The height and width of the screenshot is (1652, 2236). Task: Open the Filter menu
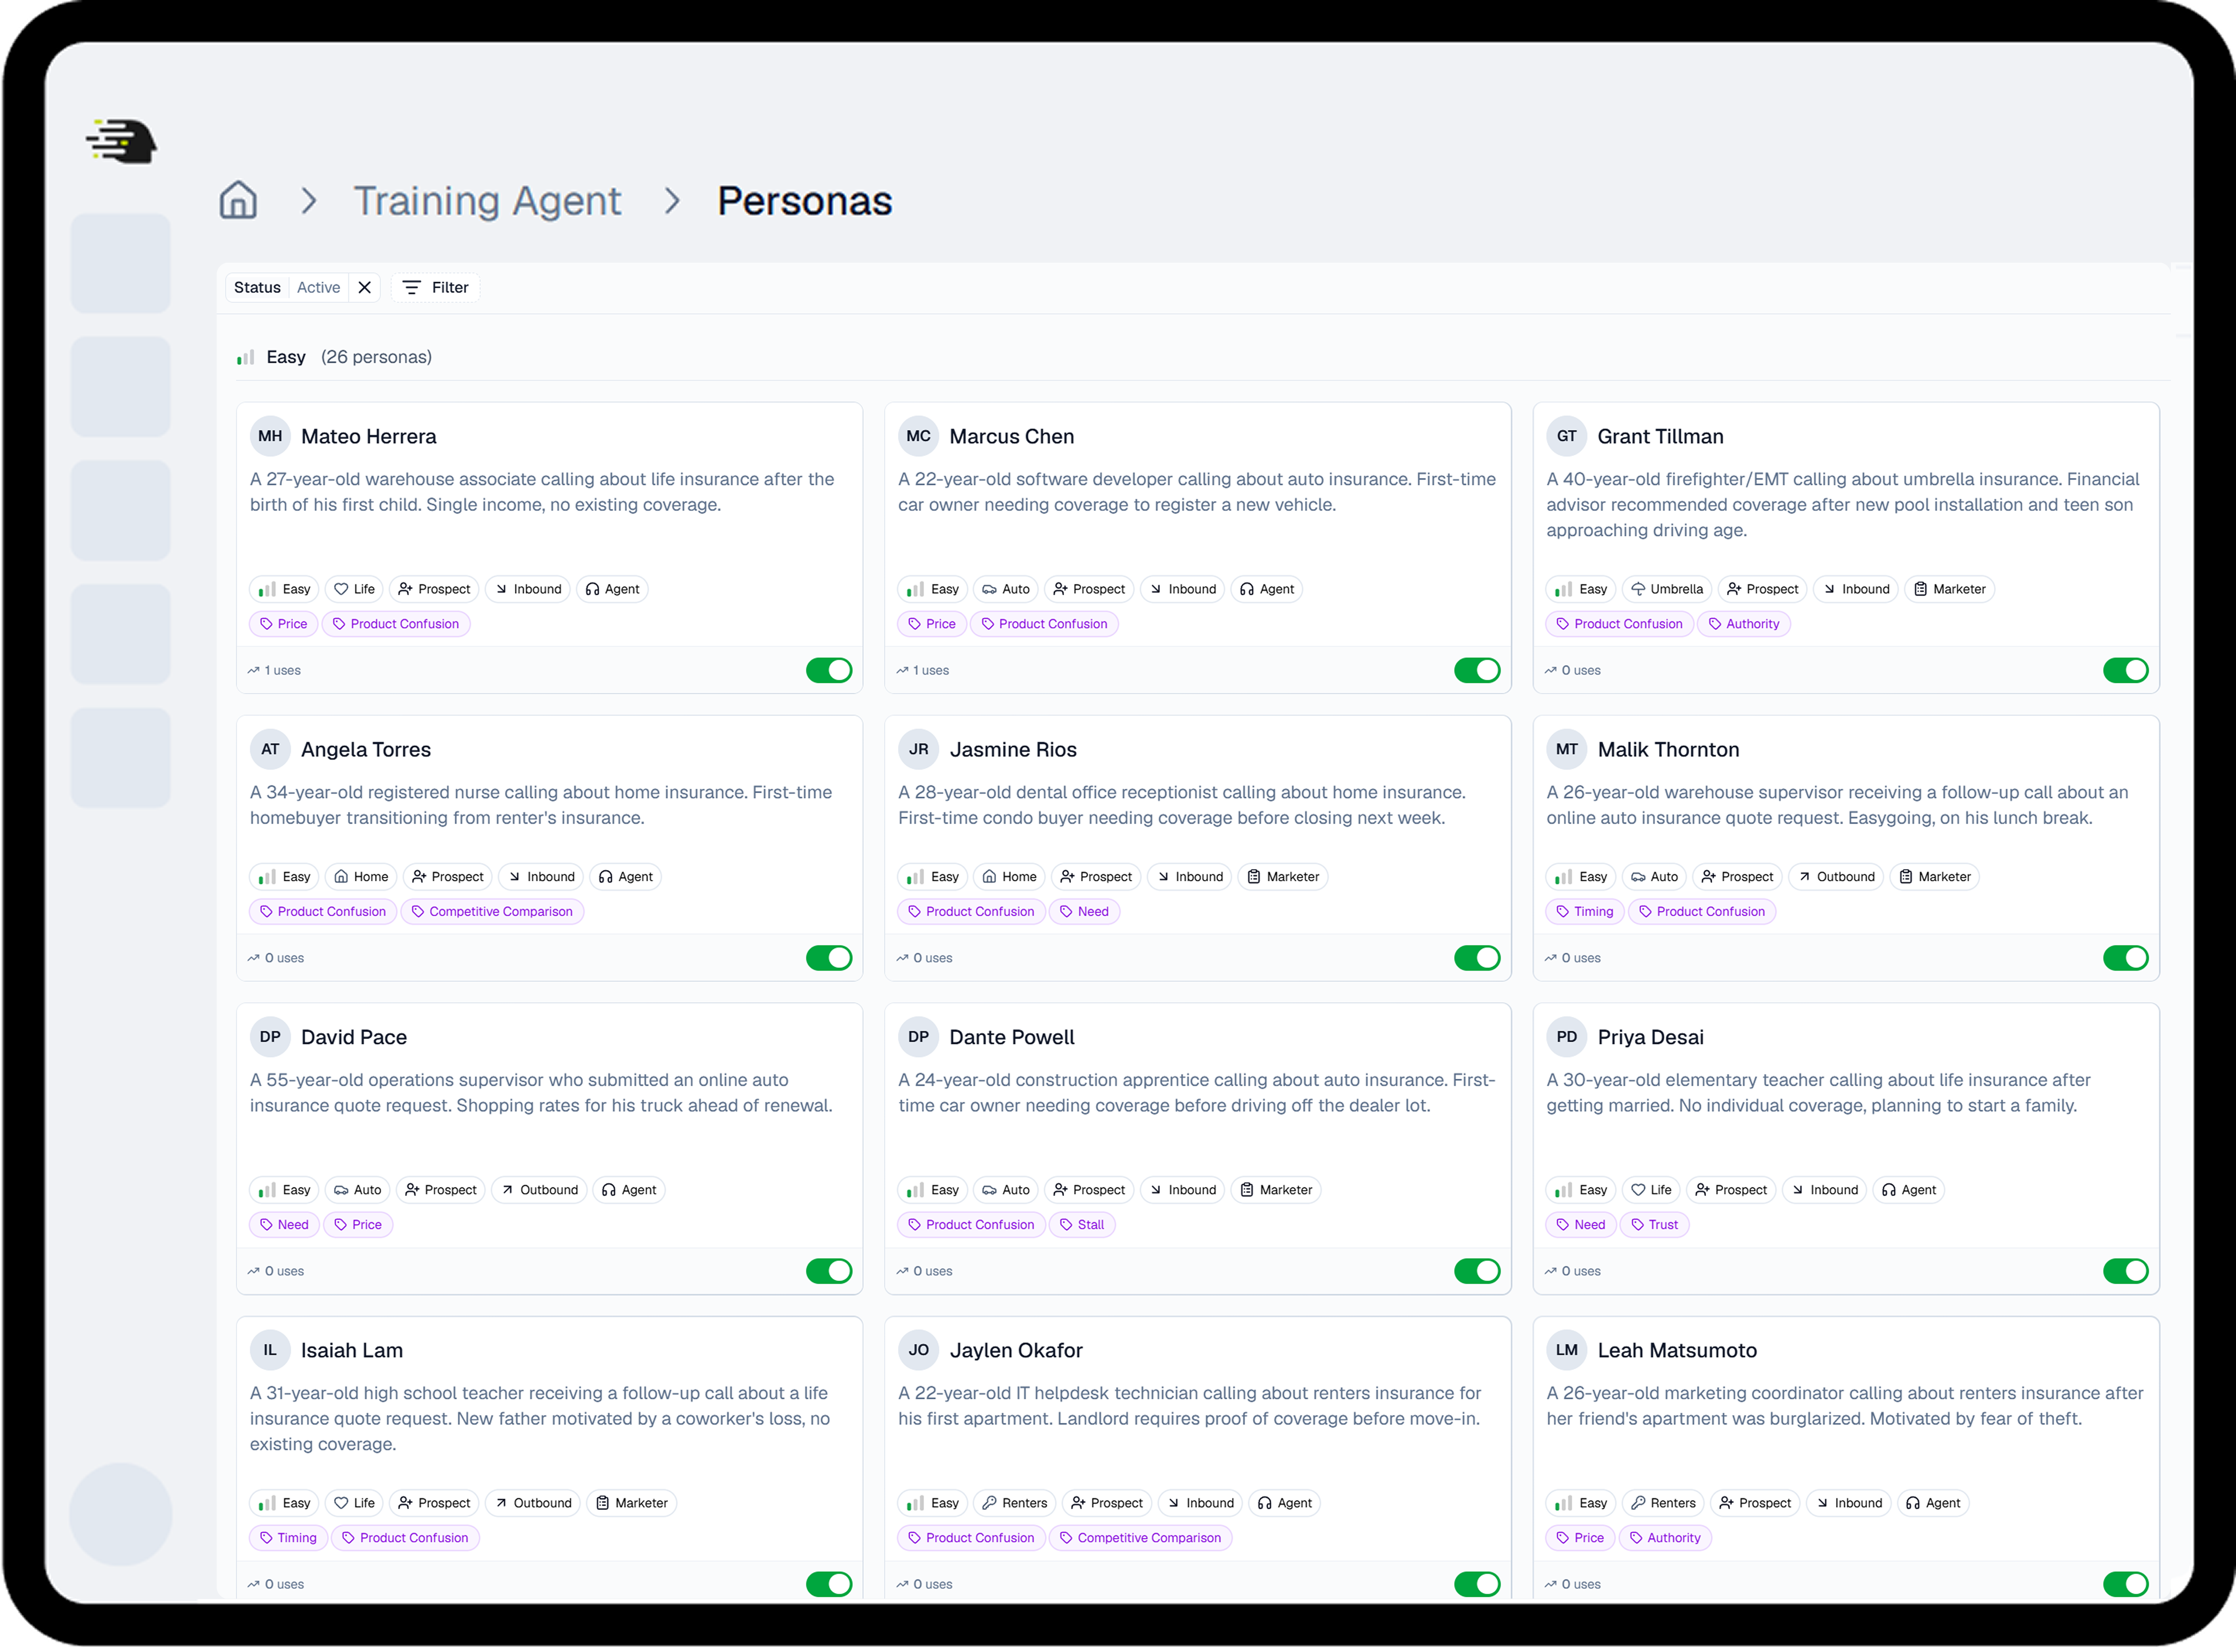click(x=436, y=287)
